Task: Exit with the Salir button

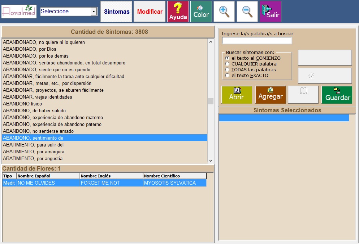Action: pyautogui.click(x=271, y=12)
